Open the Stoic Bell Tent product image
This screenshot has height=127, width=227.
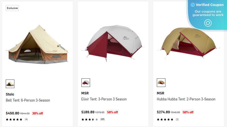tap(37, 44)
